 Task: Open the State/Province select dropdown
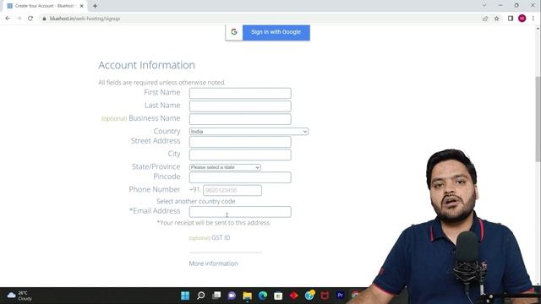tap(225, 167)
